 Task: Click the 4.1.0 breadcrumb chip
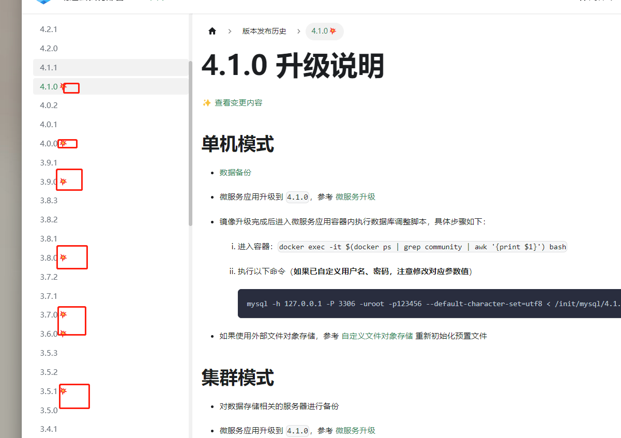click(324, 31)
